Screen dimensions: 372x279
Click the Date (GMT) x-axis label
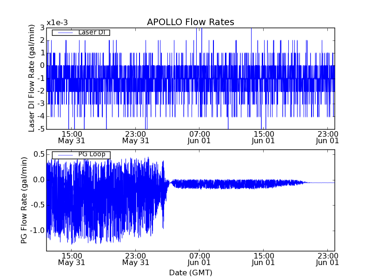point(190,272)
